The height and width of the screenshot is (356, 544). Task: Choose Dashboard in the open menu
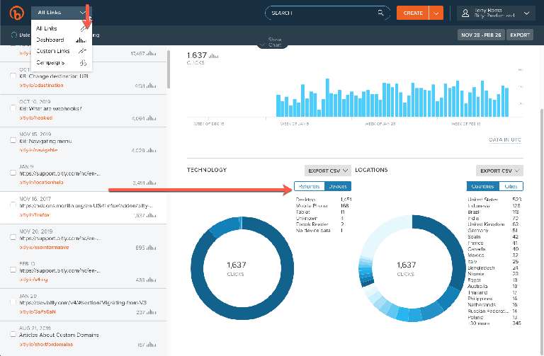[x=61, y=40]
